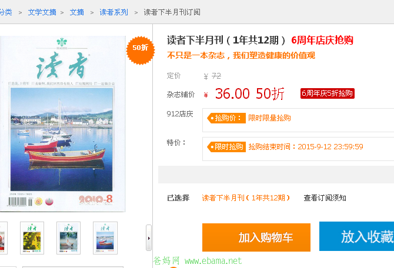Click the large 读者 magazine cover image
The height and width of the screenshot is (268, 394).
[62, 123]
